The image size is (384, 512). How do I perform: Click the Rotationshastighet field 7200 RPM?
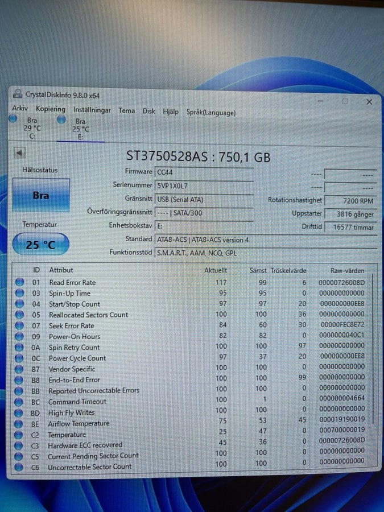tap(350, 201)
